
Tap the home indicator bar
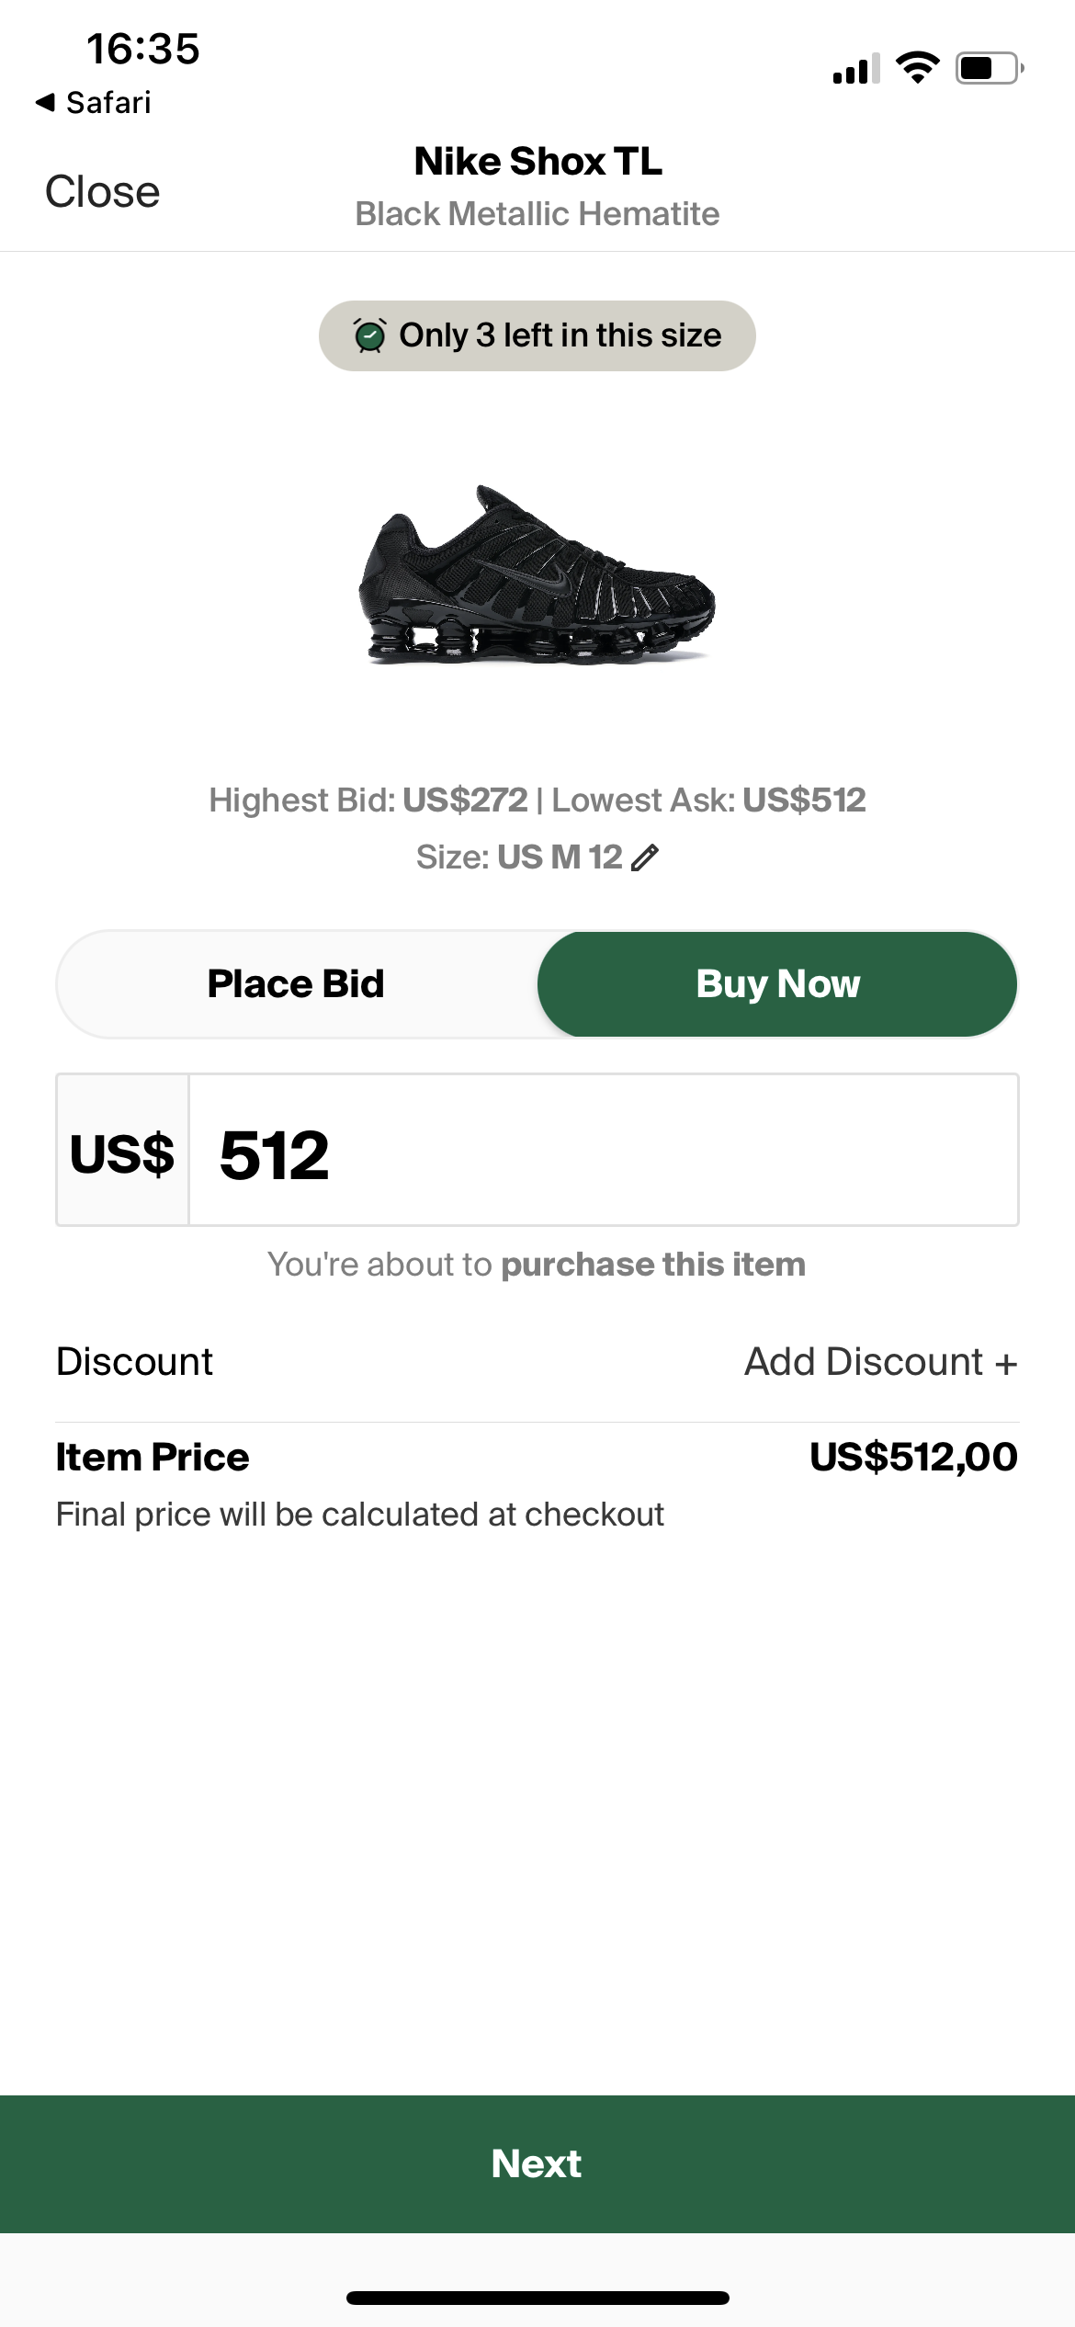tap(537, 2298)
